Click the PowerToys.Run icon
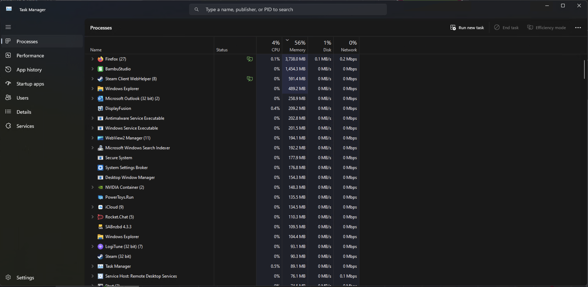The height and width of the screenshot is (287, 588). tap(100, 197)
